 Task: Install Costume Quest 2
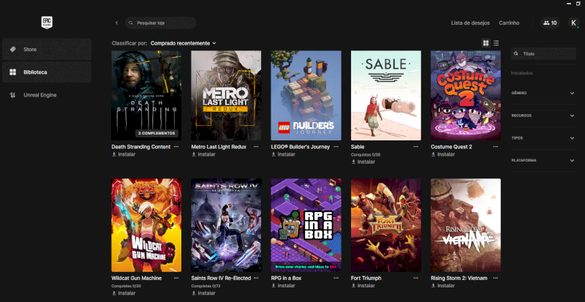(x=443, y=154)
